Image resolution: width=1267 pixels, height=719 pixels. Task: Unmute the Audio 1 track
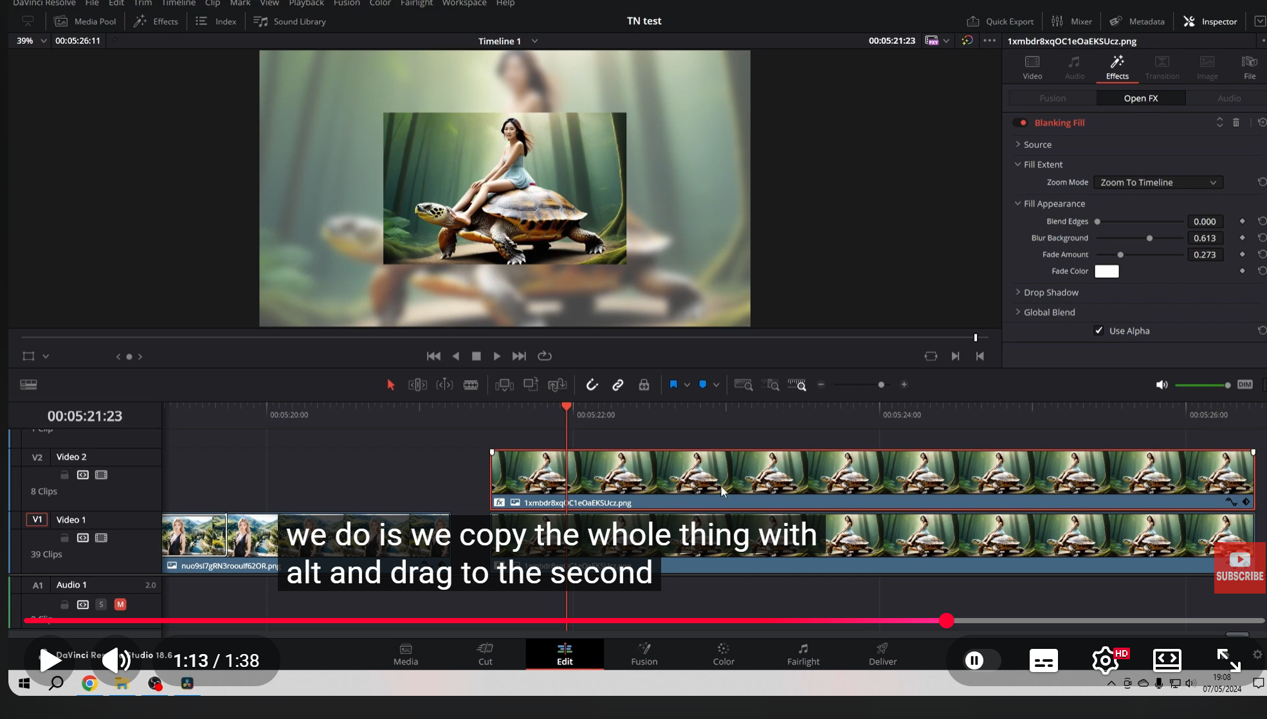click(x=120, y=605)
